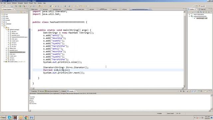
Task: Toggle Hide Non-Public Members in the Outline view
Action: [206, 12]
